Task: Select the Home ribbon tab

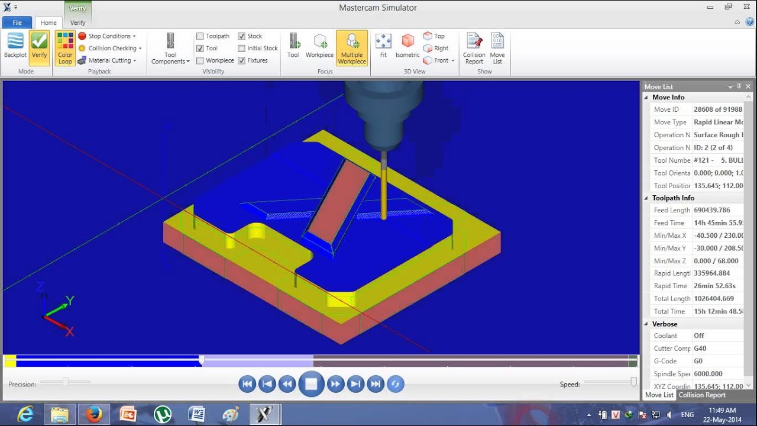Action: [x=48, y=22]
